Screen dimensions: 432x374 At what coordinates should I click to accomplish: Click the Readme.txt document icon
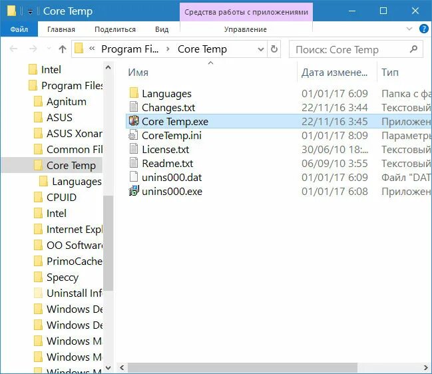click(134, 163)
